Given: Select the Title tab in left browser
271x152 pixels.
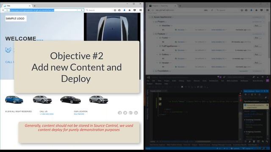Looking at the screenshot, I should [17, 5].
